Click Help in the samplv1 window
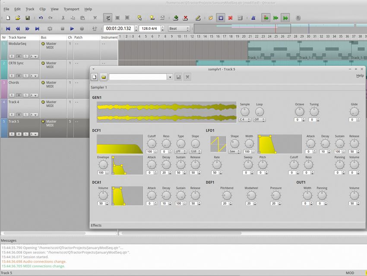The image size is (367, 276). tap(360, 76)
